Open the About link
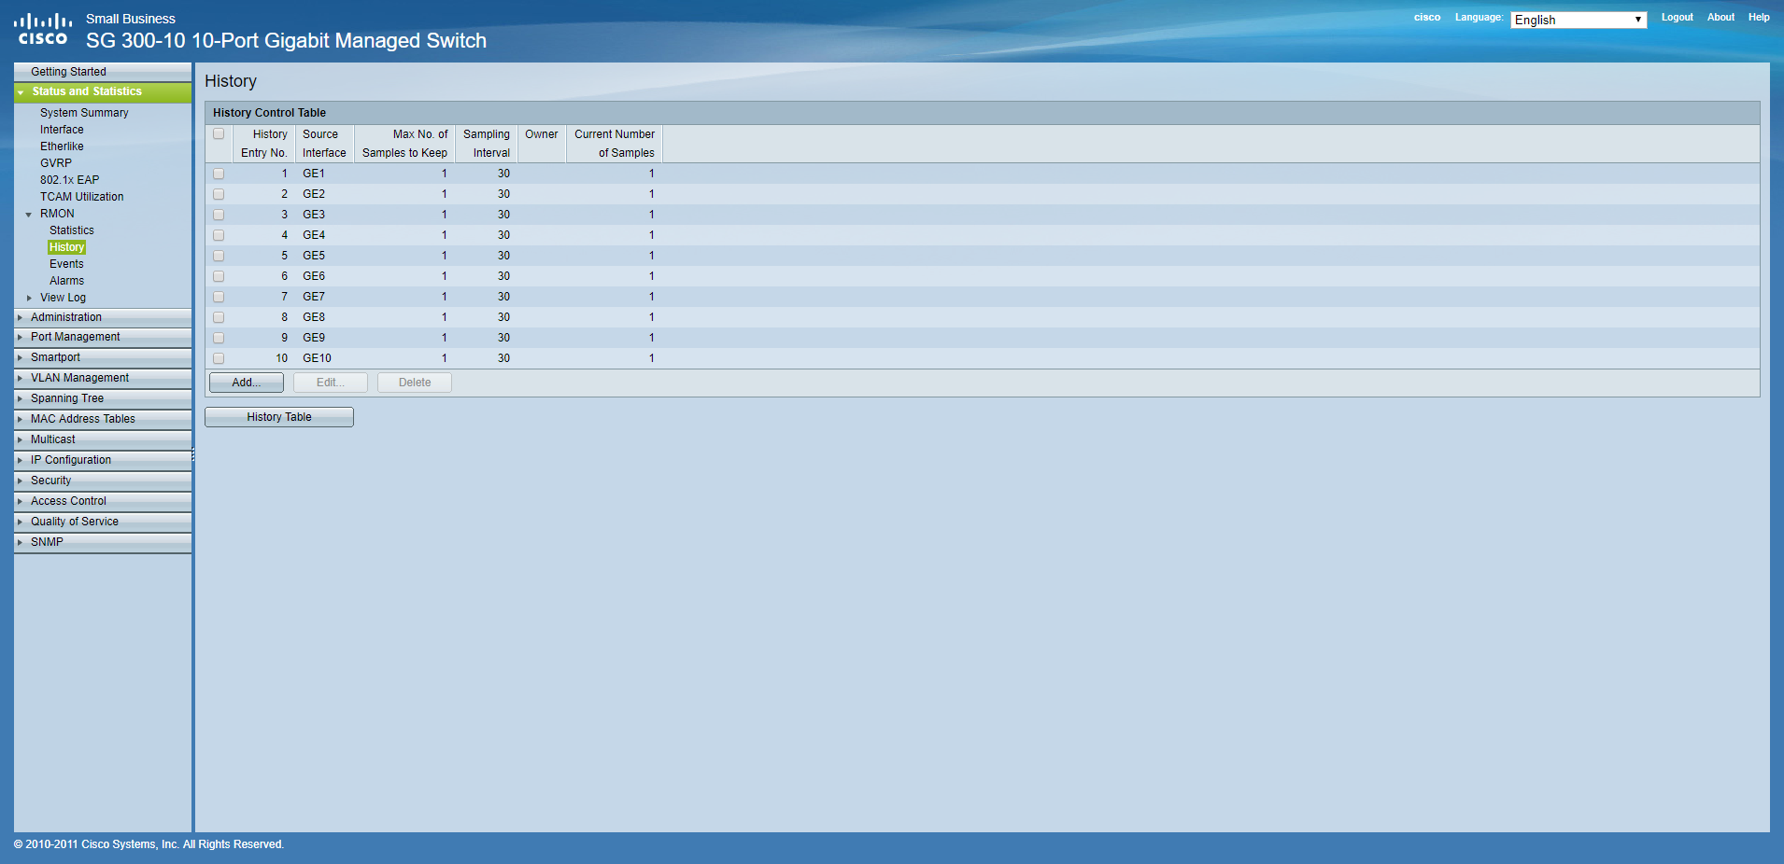 point(1720,18)
